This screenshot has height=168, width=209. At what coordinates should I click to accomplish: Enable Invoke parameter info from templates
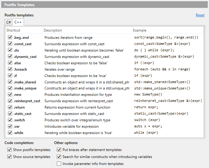coord(59,164)
